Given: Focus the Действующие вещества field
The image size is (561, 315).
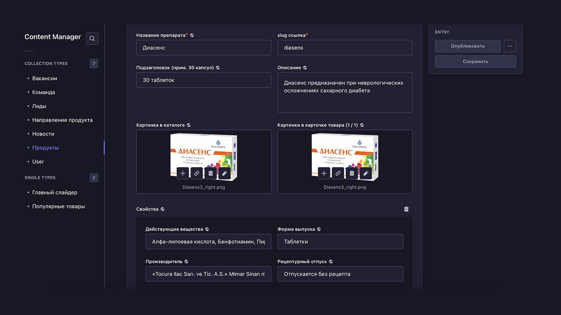Looking at the screenshot, I should click(208, 241).
